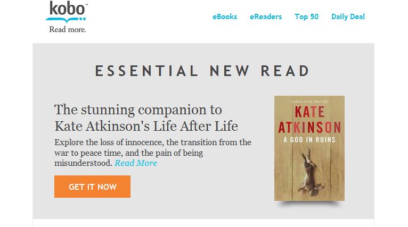The height and width of the screenshot is (227, 408).
Task: Click the "A God in Ruins" cover title
Action: point(309,139)
